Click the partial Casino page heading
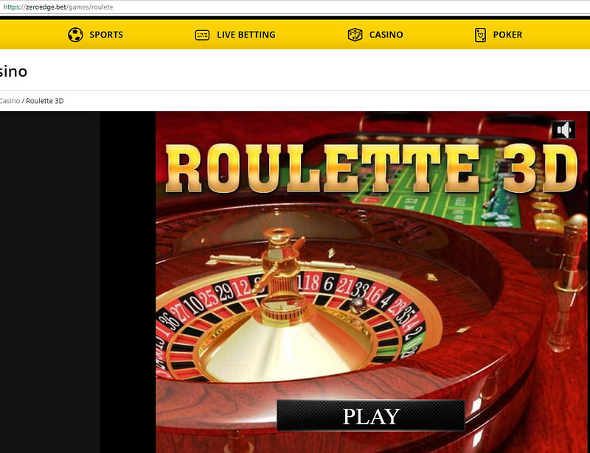 pos(13,71)
